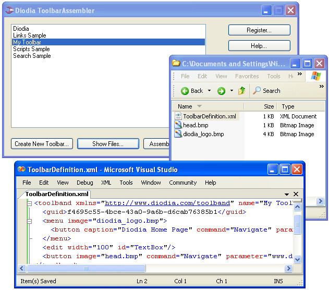Open Window menu in Visual Studio

[x=151, y=183]
